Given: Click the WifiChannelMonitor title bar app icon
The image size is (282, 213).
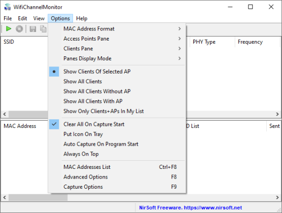Looking at the screenshot, I should point(8,7).
